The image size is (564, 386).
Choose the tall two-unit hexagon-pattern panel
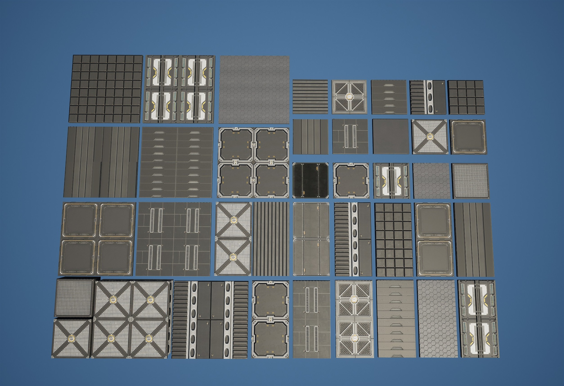tap(438, 319)
